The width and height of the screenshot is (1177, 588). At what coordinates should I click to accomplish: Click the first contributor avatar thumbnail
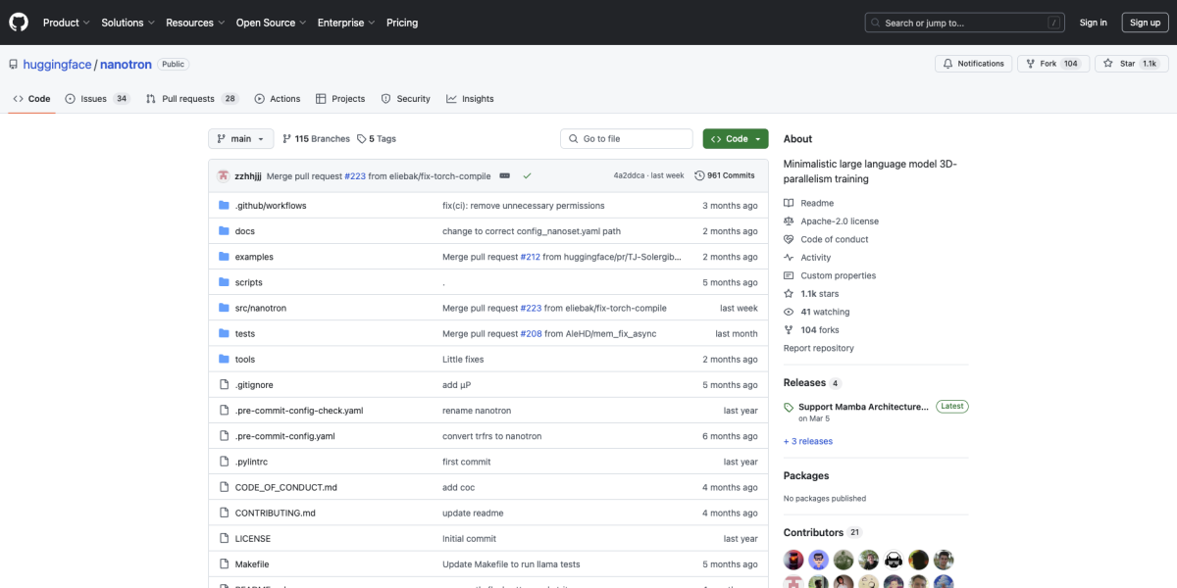[x=793, y=560]
